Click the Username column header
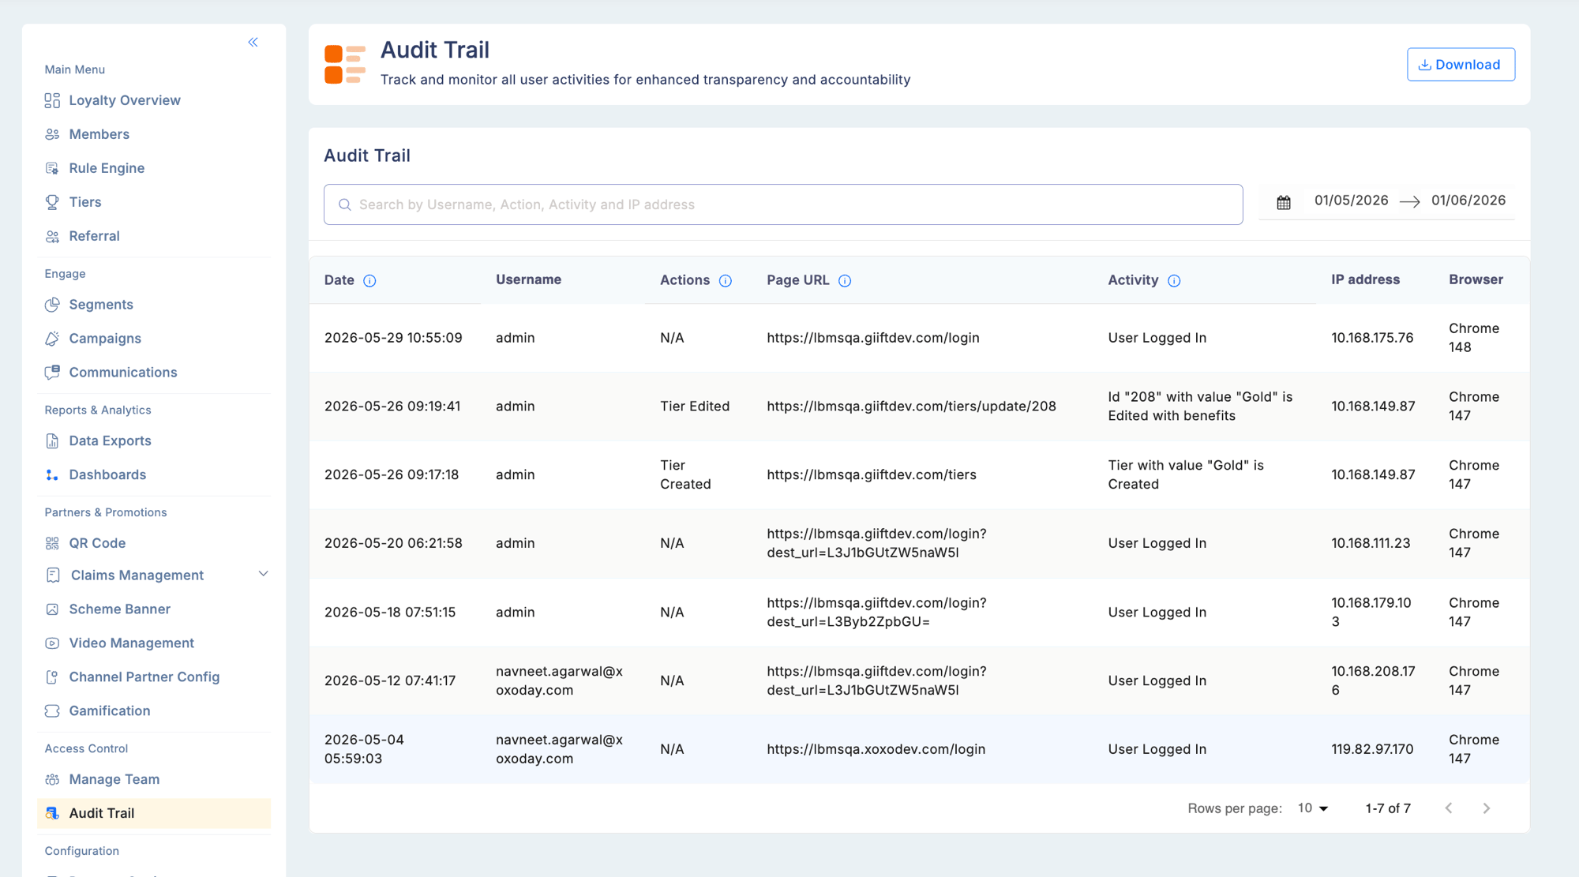 (x=528, y=279)
